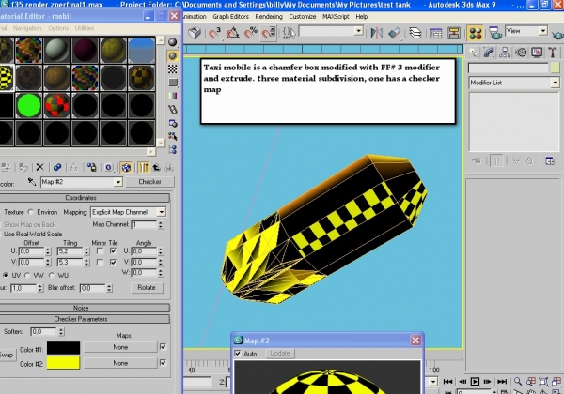Toggle the Percent Snap tool
564x394 pixels.
(x=250, y=33)
